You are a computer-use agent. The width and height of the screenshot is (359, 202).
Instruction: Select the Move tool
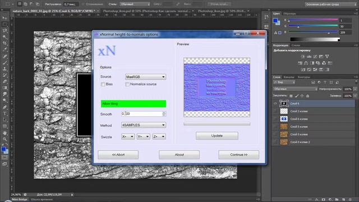click(4, 18)
